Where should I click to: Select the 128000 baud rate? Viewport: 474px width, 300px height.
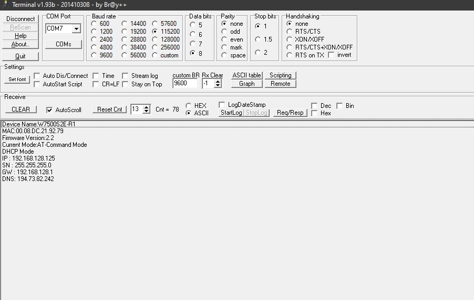coord(155,39)
